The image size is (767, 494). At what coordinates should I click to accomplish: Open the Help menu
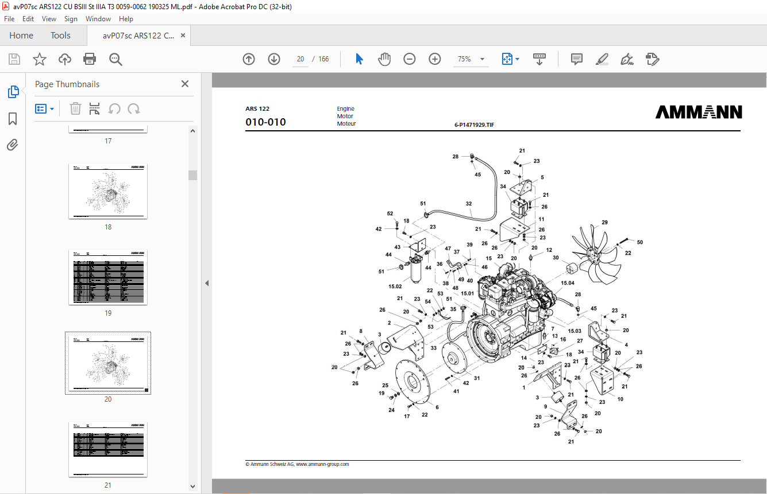(x=126, y=19)
